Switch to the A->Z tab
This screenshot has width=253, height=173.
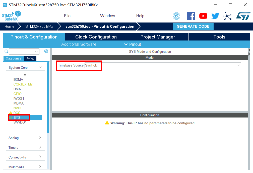(30, 58)
